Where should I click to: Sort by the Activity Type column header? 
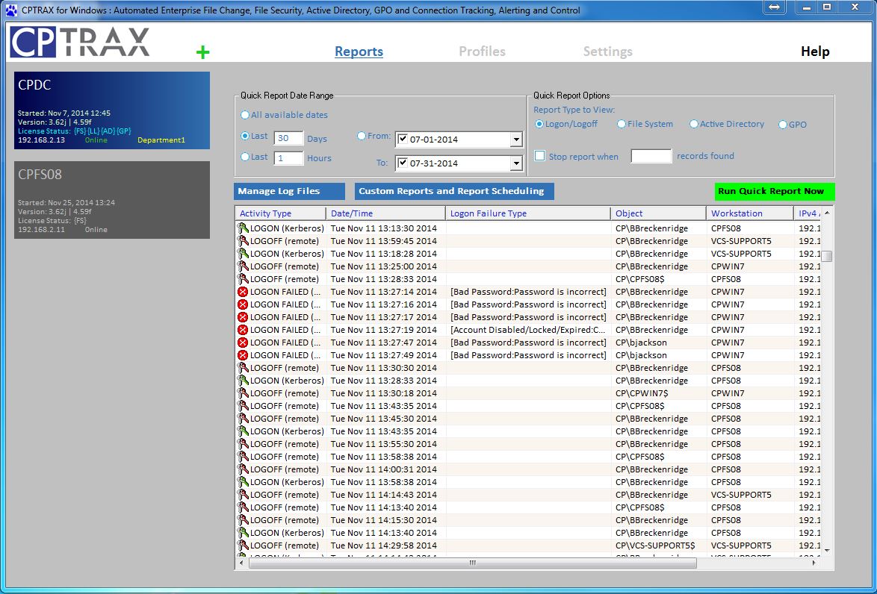[x=266, y=213]
